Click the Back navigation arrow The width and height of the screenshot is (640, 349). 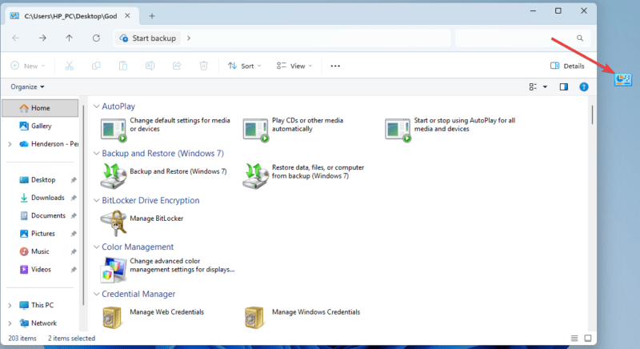click(15, 38)
